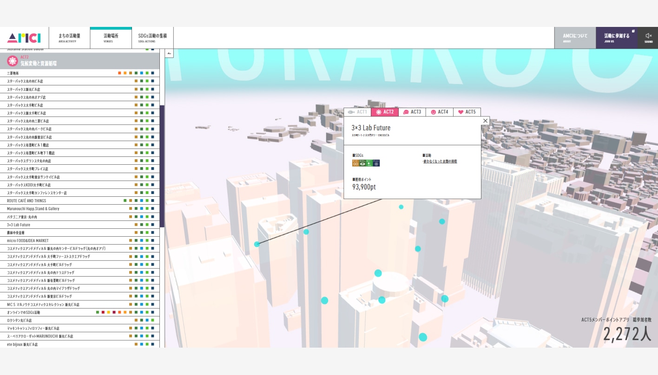Viewport: 658px width, 375px height.
Task: Select スターバックス大手町ビル店 row
Action: pyautogui.click(x=80, y=105)
